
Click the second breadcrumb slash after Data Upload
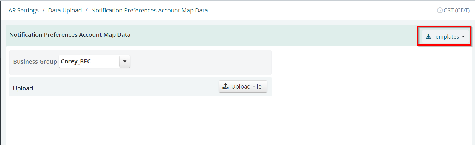[86, 10]
